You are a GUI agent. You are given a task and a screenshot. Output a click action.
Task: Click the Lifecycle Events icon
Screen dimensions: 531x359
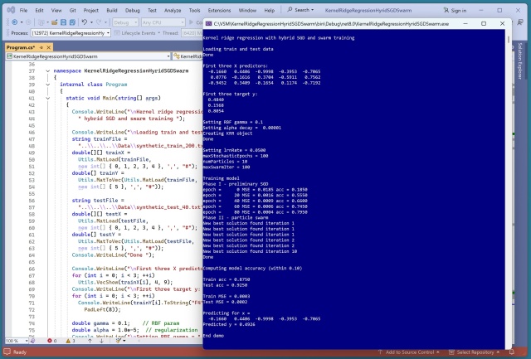[117, 33]
